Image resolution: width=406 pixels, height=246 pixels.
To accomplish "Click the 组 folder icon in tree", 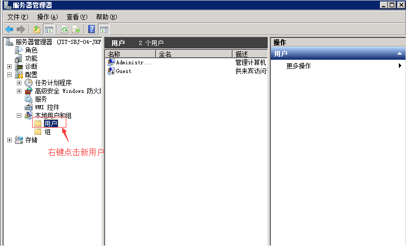I will pos(38,132).
